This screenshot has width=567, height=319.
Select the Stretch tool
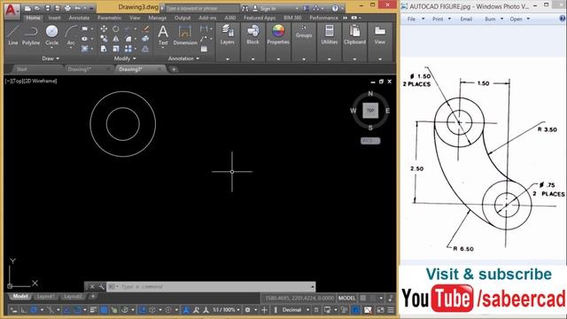click(104, 49)
